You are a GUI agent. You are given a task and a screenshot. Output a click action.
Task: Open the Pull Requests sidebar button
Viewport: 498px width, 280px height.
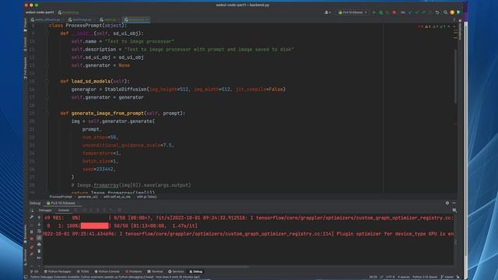click(x=26, y=68)
